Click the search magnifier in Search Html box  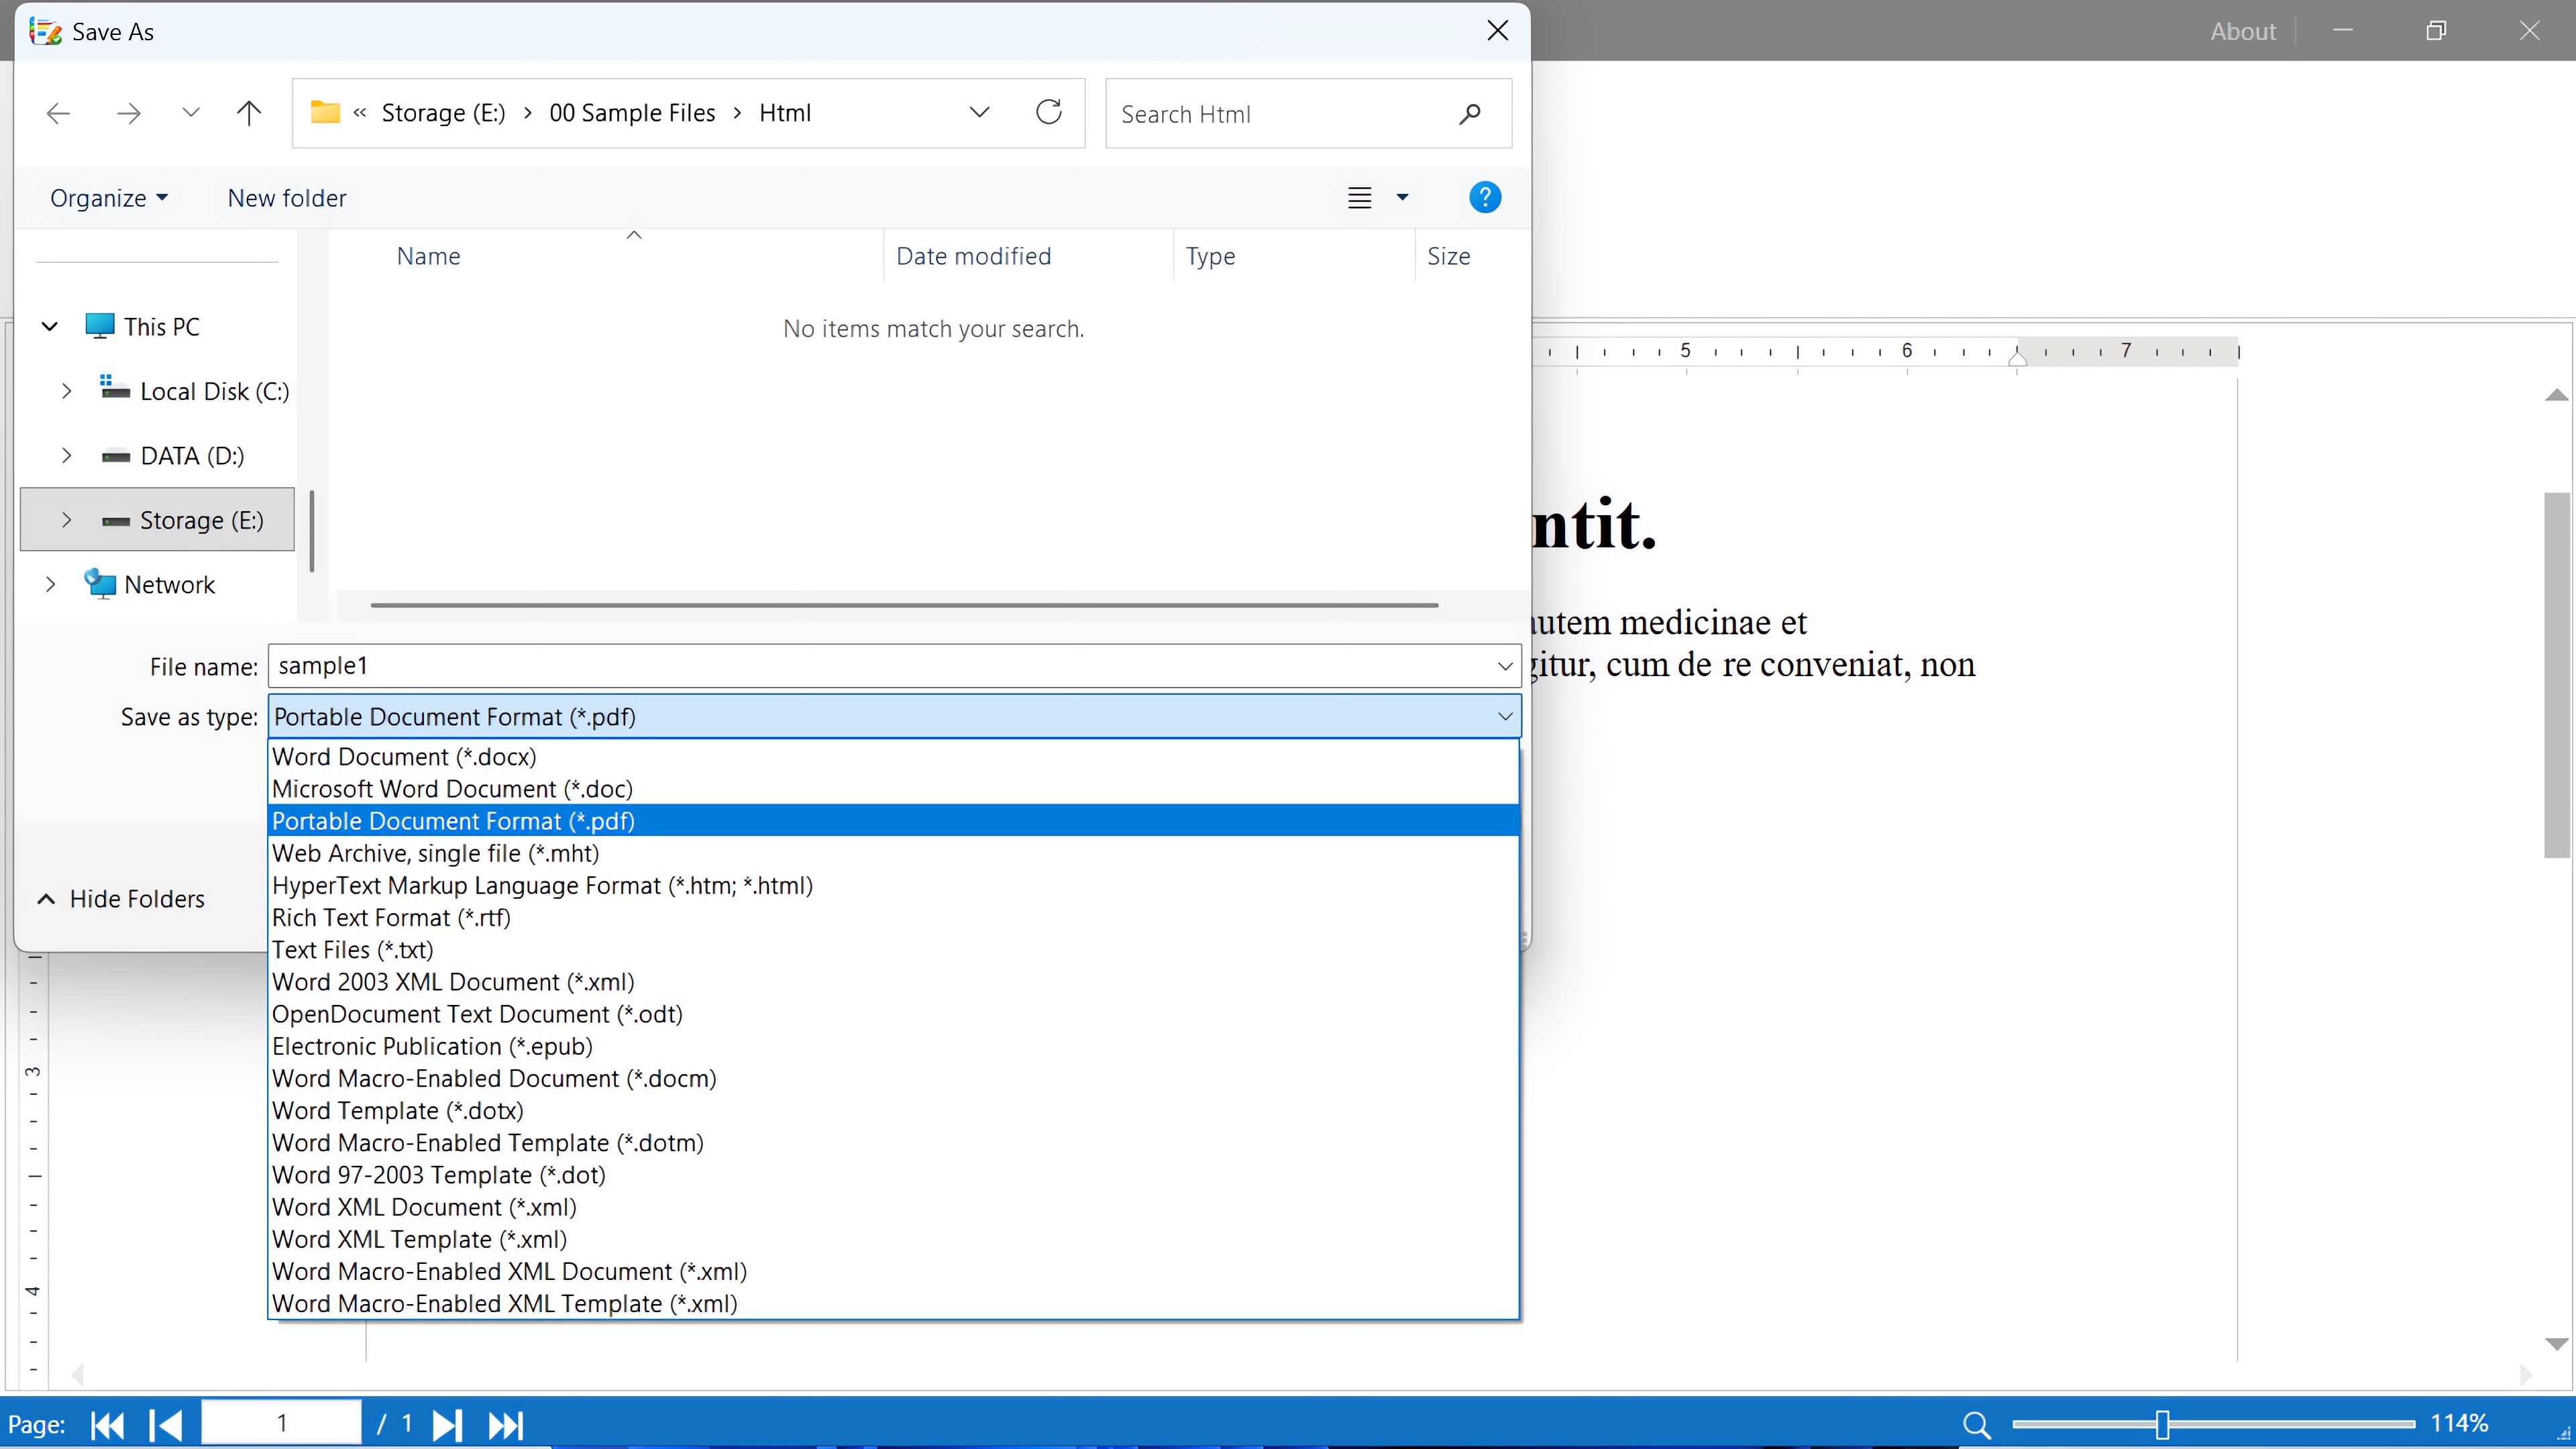coord(1469,114)
